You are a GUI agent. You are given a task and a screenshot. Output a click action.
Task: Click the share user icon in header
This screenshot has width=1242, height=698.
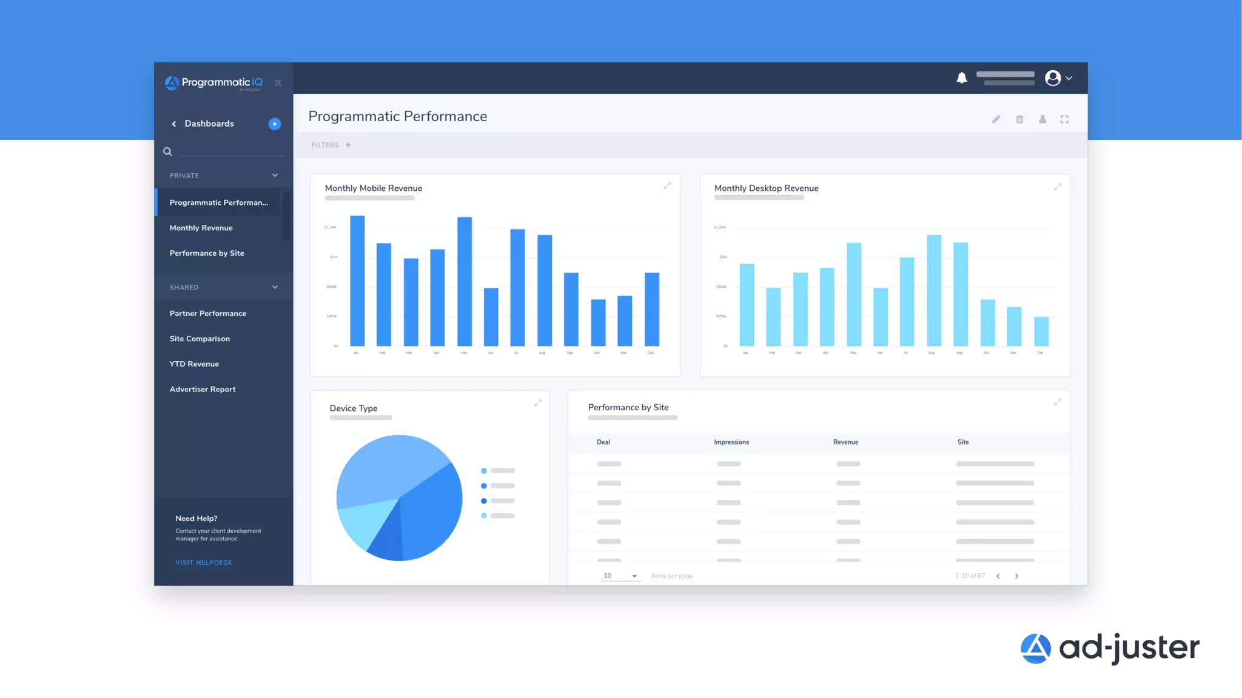[1042, 119]
